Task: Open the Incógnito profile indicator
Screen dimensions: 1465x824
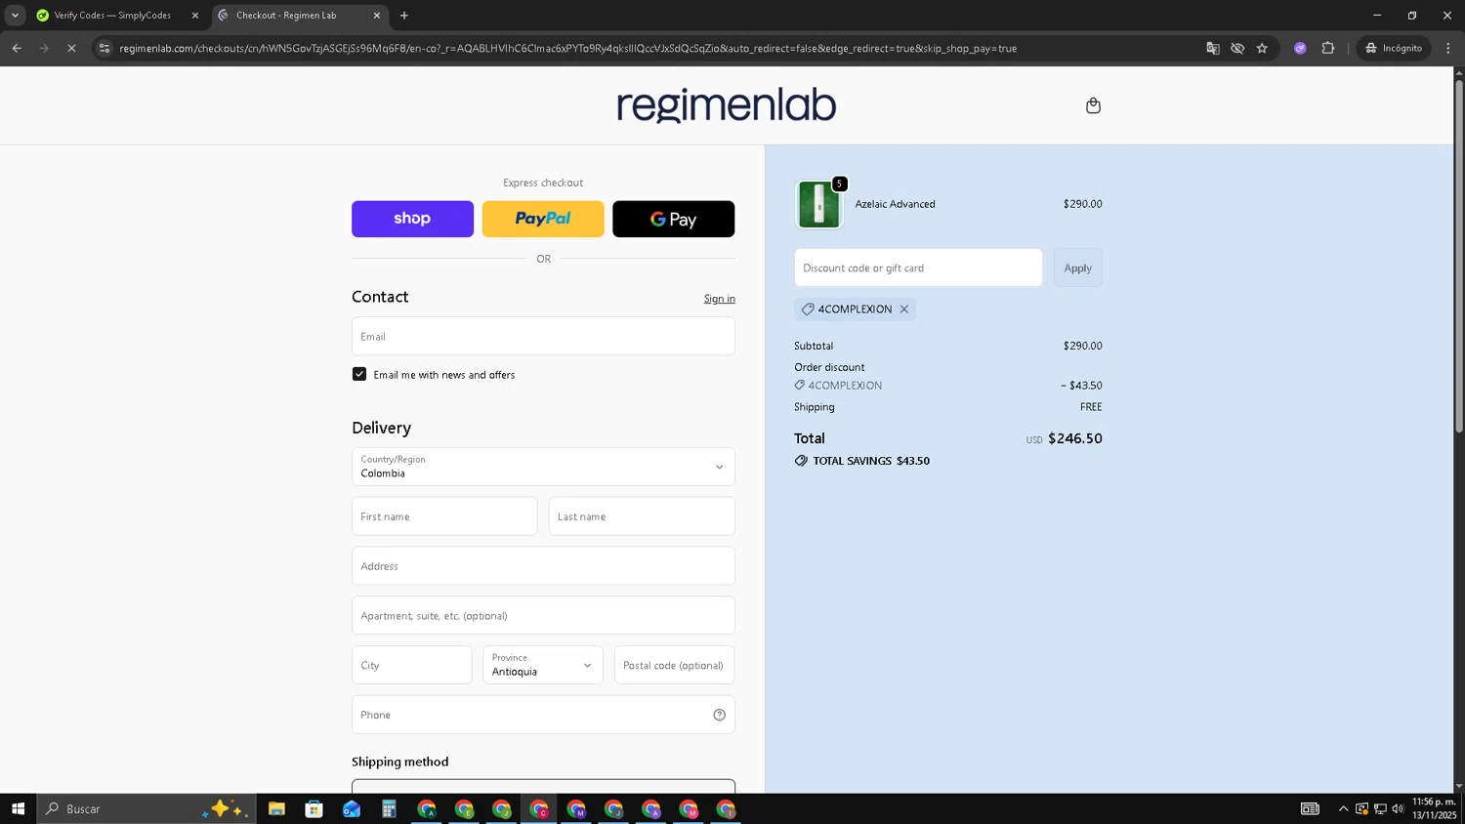Action: pos(1394,48)
